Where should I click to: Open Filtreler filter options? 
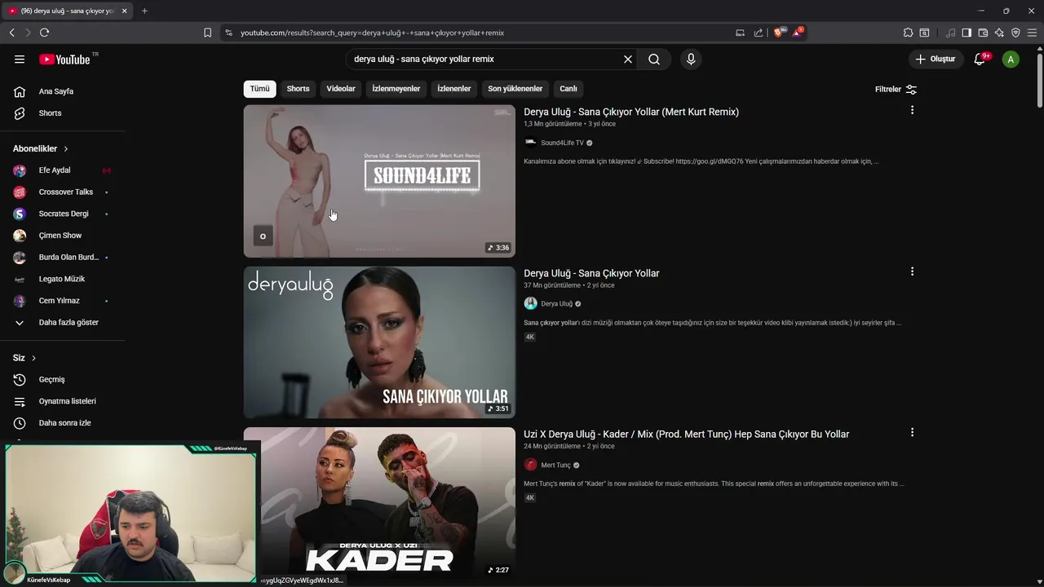coord(896,89)
